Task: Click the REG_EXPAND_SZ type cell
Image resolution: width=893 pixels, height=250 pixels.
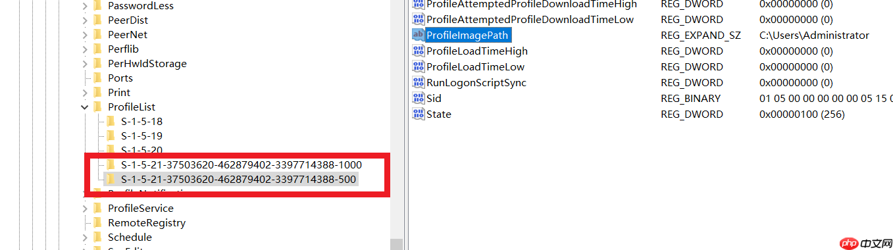Action: click(701, 35)
